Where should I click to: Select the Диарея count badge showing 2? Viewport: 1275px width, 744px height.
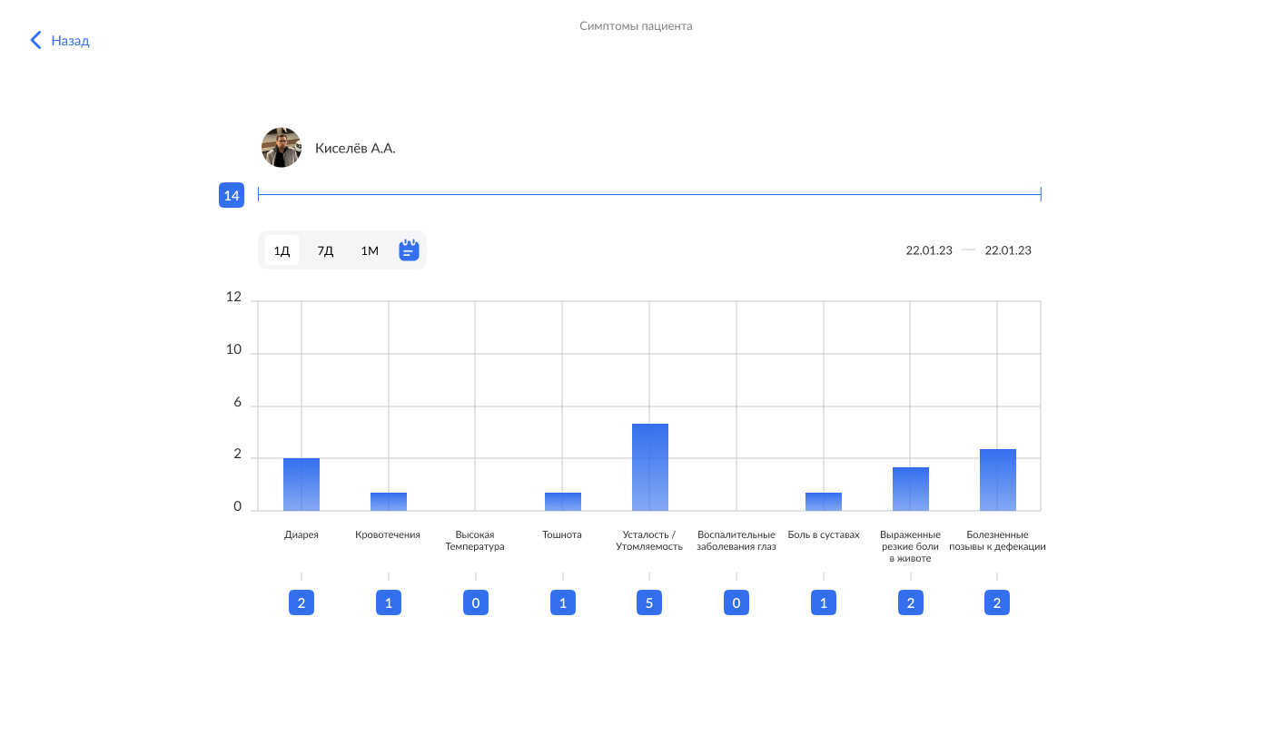click(x=301, y=602)
